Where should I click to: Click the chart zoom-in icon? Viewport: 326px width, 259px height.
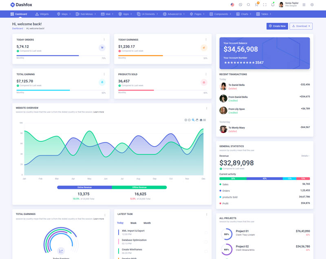point(186,120)
